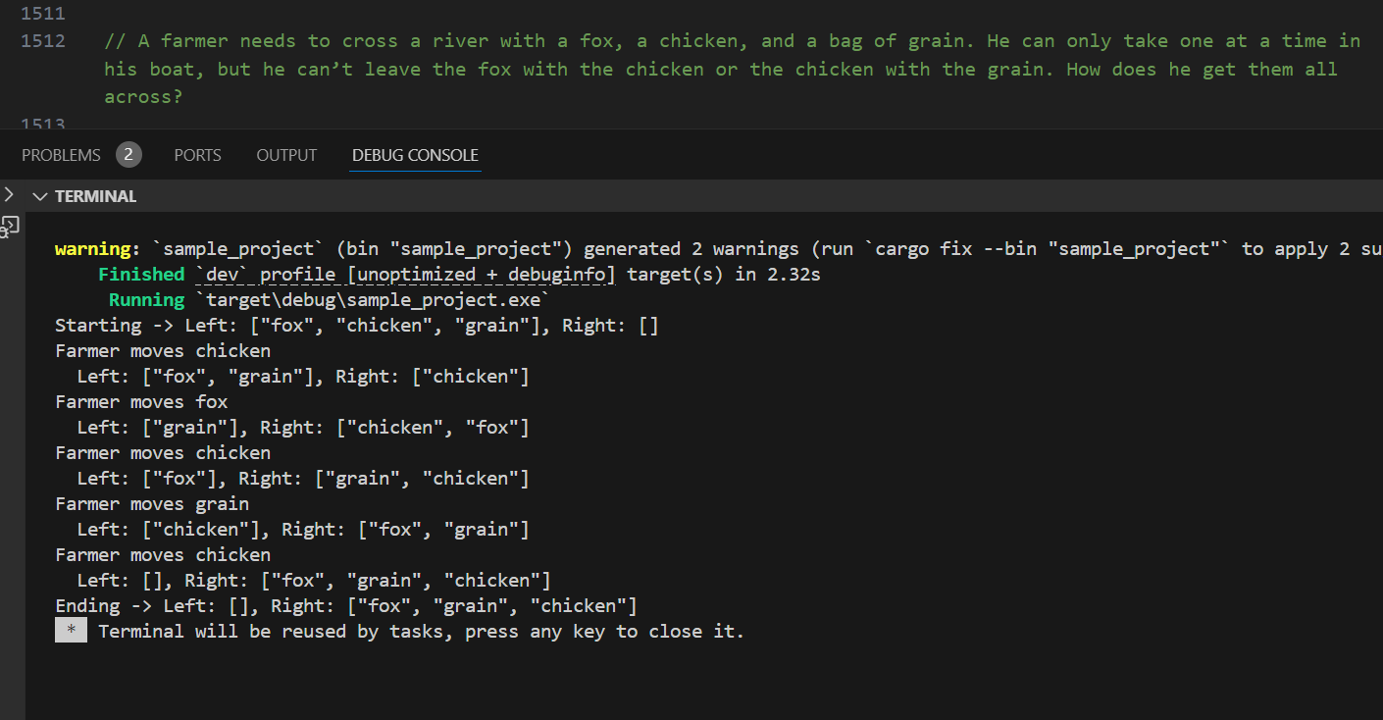Image resolution: width=1383 pixels, height=720 pixels.
Task: Click the right-pointing chevron left of TERMINAL
Action: [x=8, y=194]
